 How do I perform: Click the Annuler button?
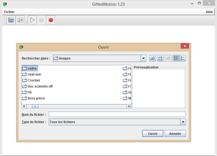tap(175, 134)
